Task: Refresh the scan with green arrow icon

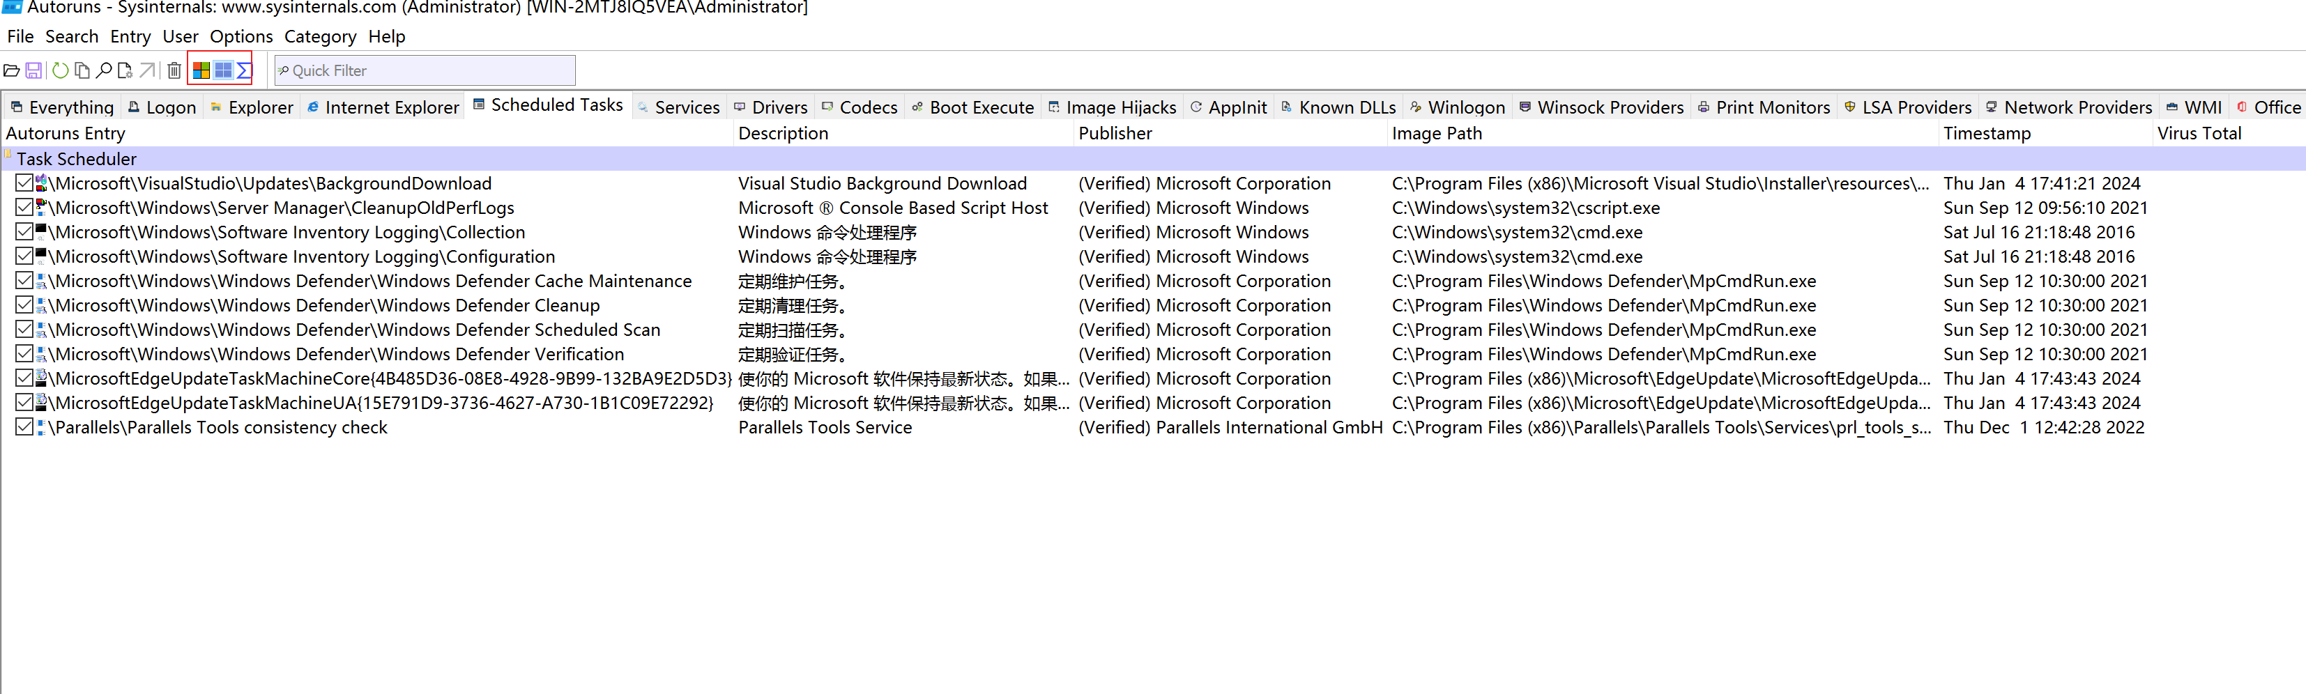Action: tap(60, 70)
